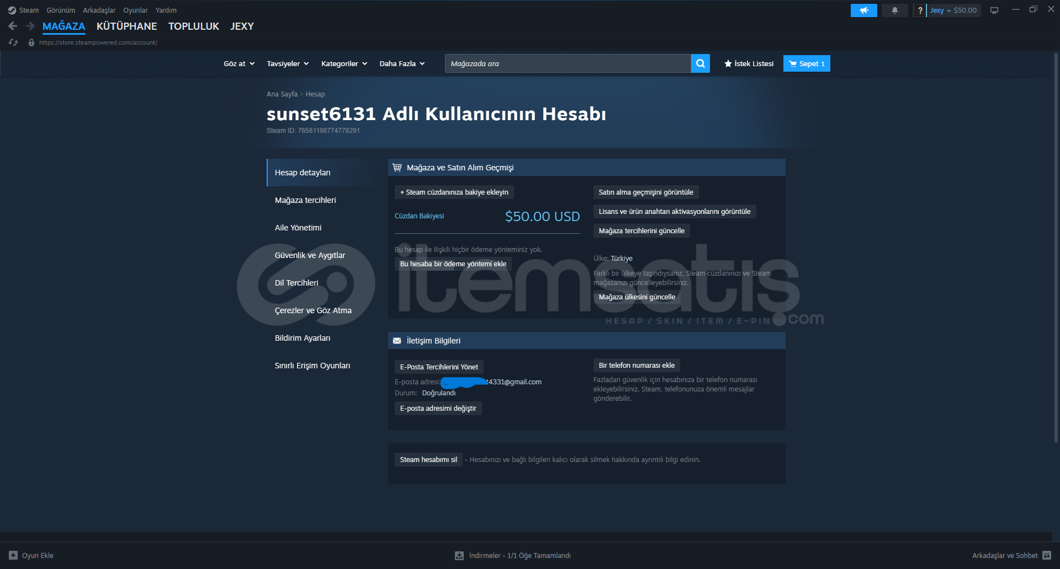Click Bu hesaba bir ödeme yöntemi ekle
The height and width of the screenshot is (569, 1060).
tap(453, 264)
